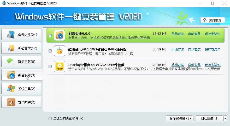Click 自动安装 for PotPlayer影音64
The height and width of the screenshot is (126, 230).
click(194, 65)
